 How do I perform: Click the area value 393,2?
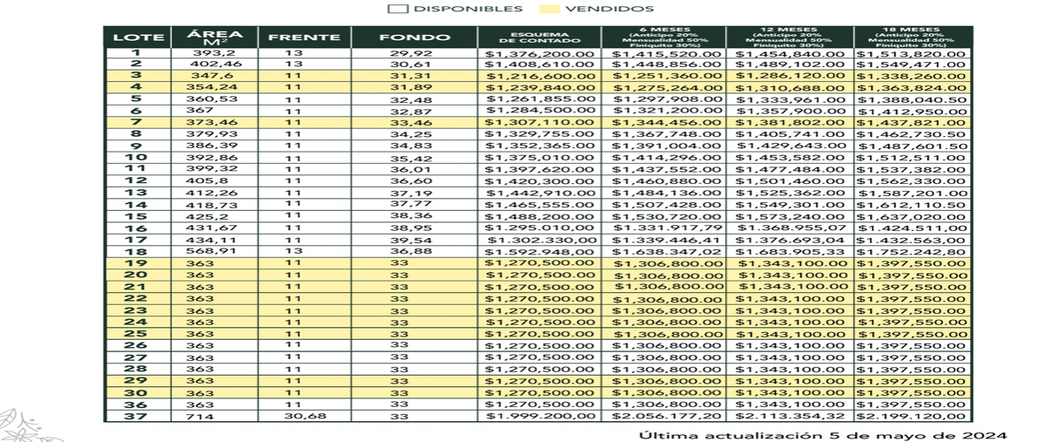pyautogui.click(x=213, y=53)
